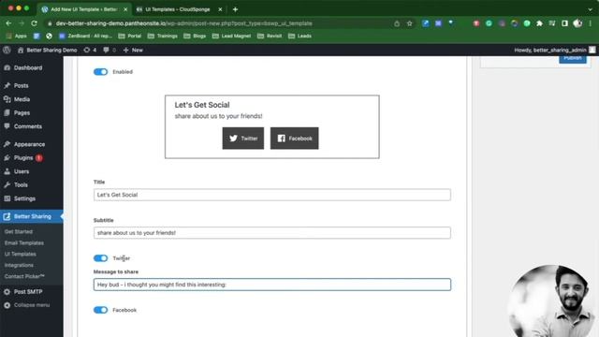Open the Lead Magnet bookmarks folder

pos(231,36)
